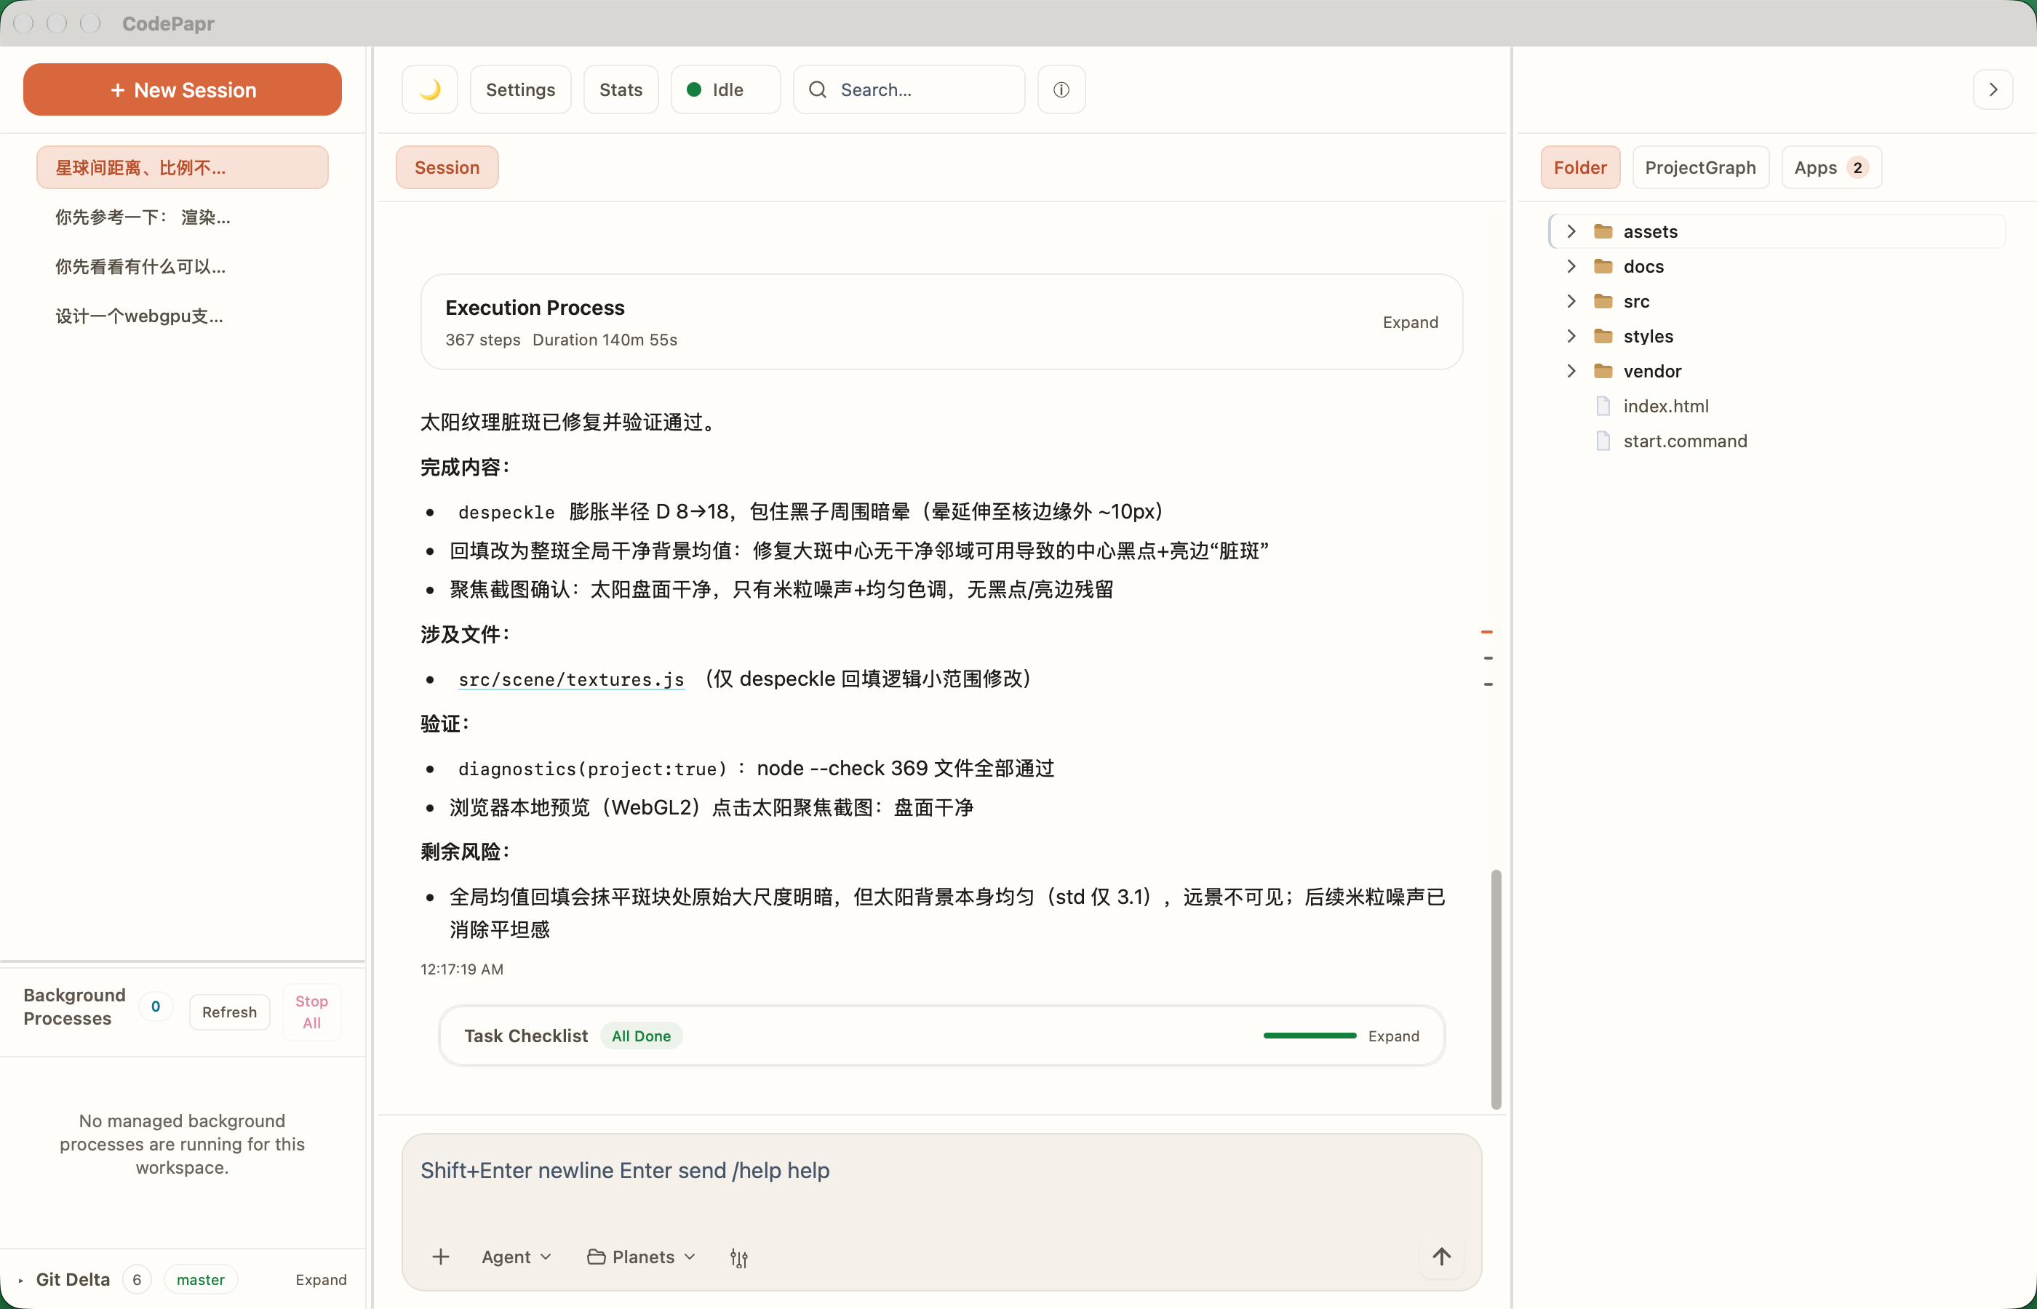Image resolution: width=2037 pixels, height=1309 pixels.
Task: Collapse the right panel using the chevron arrow
Action: tap(1993, 89)
